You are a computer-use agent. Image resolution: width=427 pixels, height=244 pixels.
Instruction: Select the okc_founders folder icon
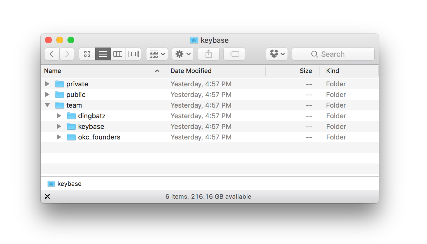71,137
